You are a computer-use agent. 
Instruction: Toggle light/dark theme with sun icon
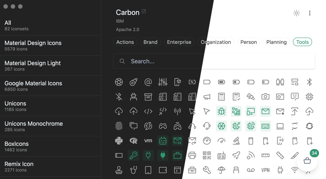[x=296, y=13]
